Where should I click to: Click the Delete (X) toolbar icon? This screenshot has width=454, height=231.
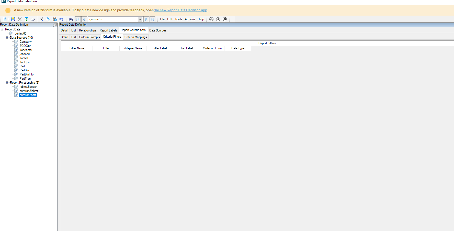pos(20,19)
